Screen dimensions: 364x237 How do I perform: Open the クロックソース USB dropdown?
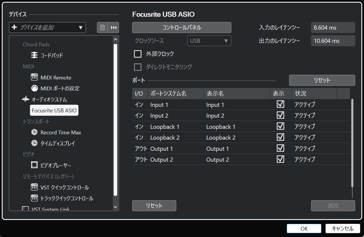(209, 41)
